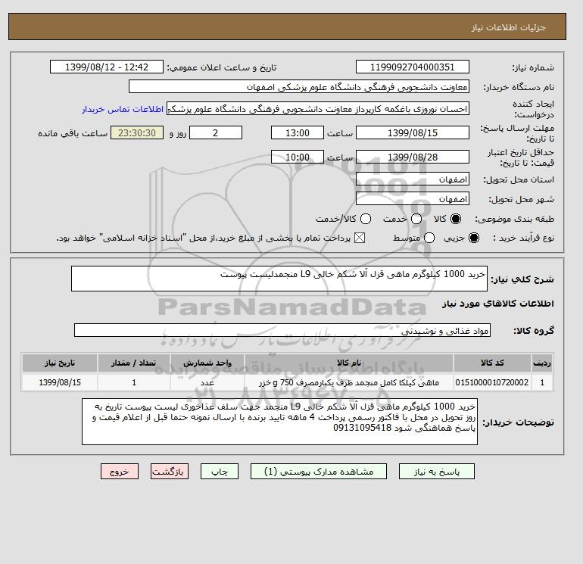Click the remaining days field showing 2
583x564 pixels.
click(216, 132)
